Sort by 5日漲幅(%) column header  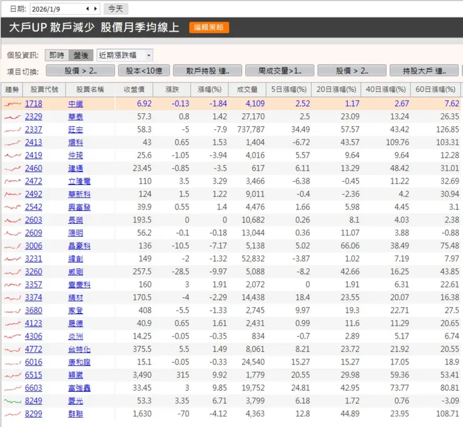pos(289,89)
